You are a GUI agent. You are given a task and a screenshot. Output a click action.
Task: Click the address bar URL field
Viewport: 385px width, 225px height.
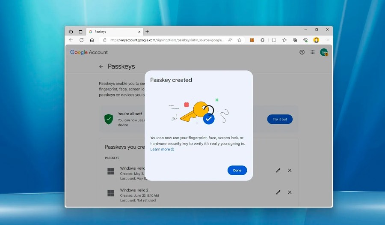(x=167, y=40)
